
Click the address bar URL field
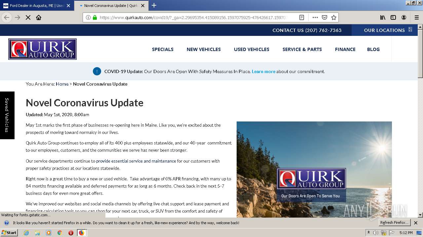point(193,17)
